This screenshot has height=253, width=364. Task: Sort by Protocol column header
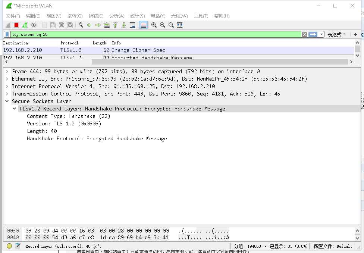click(x=75, y=43)
